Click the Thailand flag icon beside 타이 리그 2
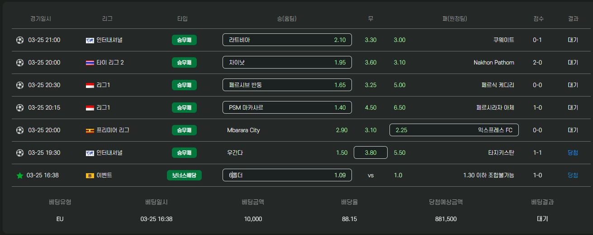This screenshot has width=593, height=235. tap(90, 63)
